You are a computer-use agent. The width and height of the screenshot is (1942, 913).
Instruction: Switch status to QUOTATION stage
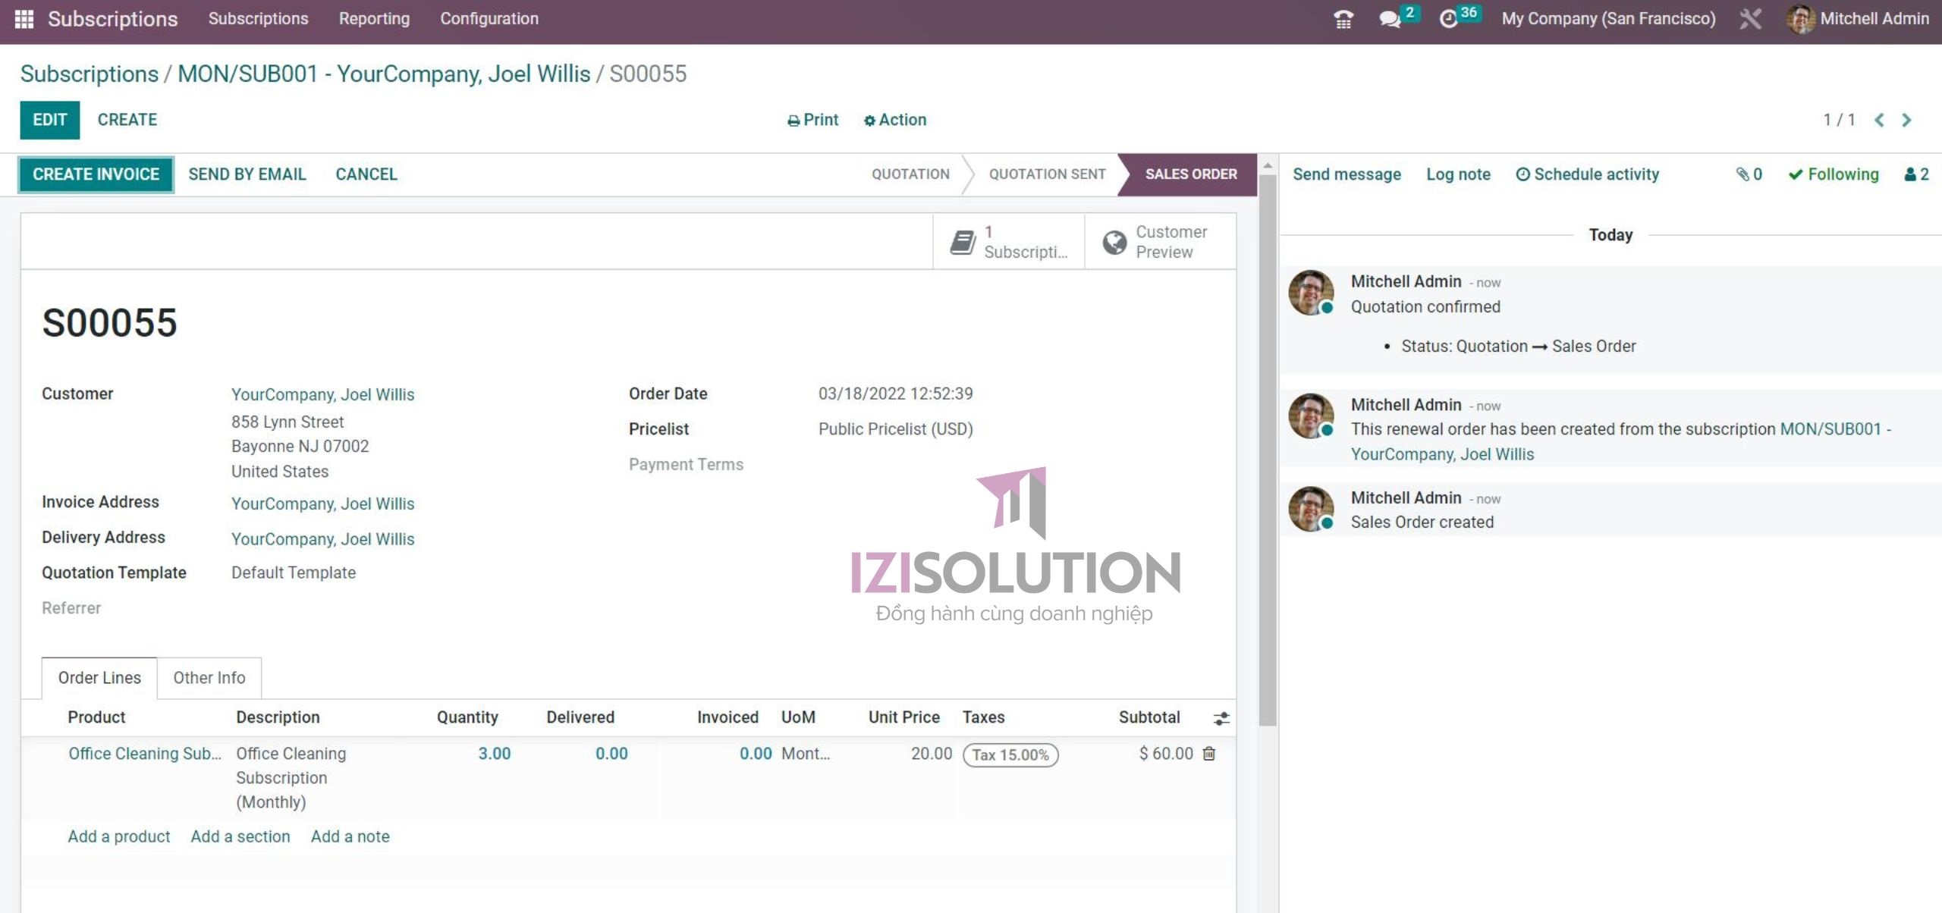point(910,174)
